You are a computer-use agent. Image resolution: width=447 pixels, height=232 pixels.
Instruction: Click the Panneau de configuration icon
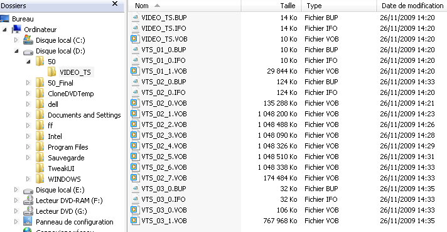[28, 221]
